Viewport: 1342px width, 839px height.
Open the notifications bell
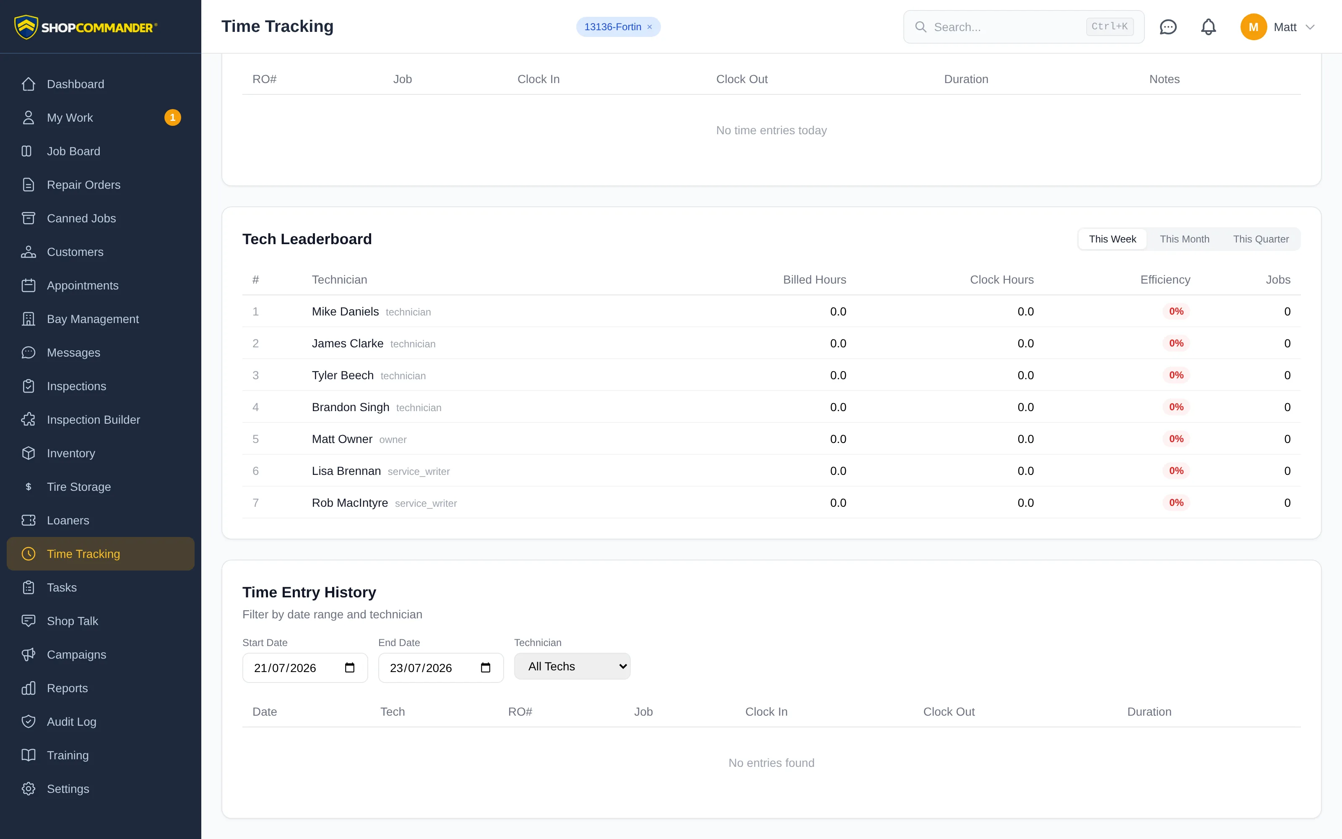click(1208, 26)
